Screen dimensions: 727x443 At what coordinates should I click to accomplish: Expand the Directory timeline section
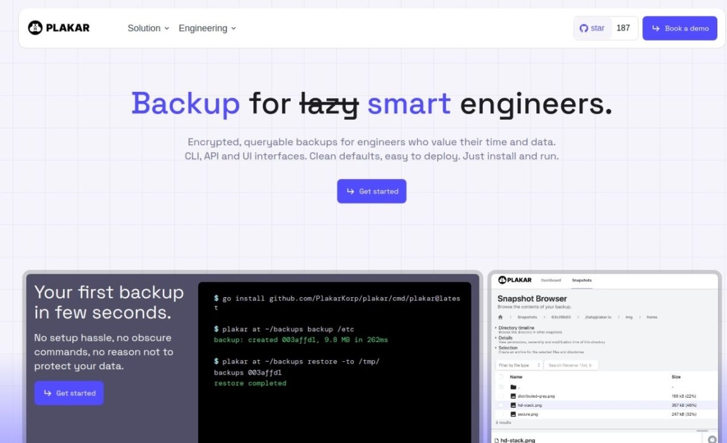516,327
